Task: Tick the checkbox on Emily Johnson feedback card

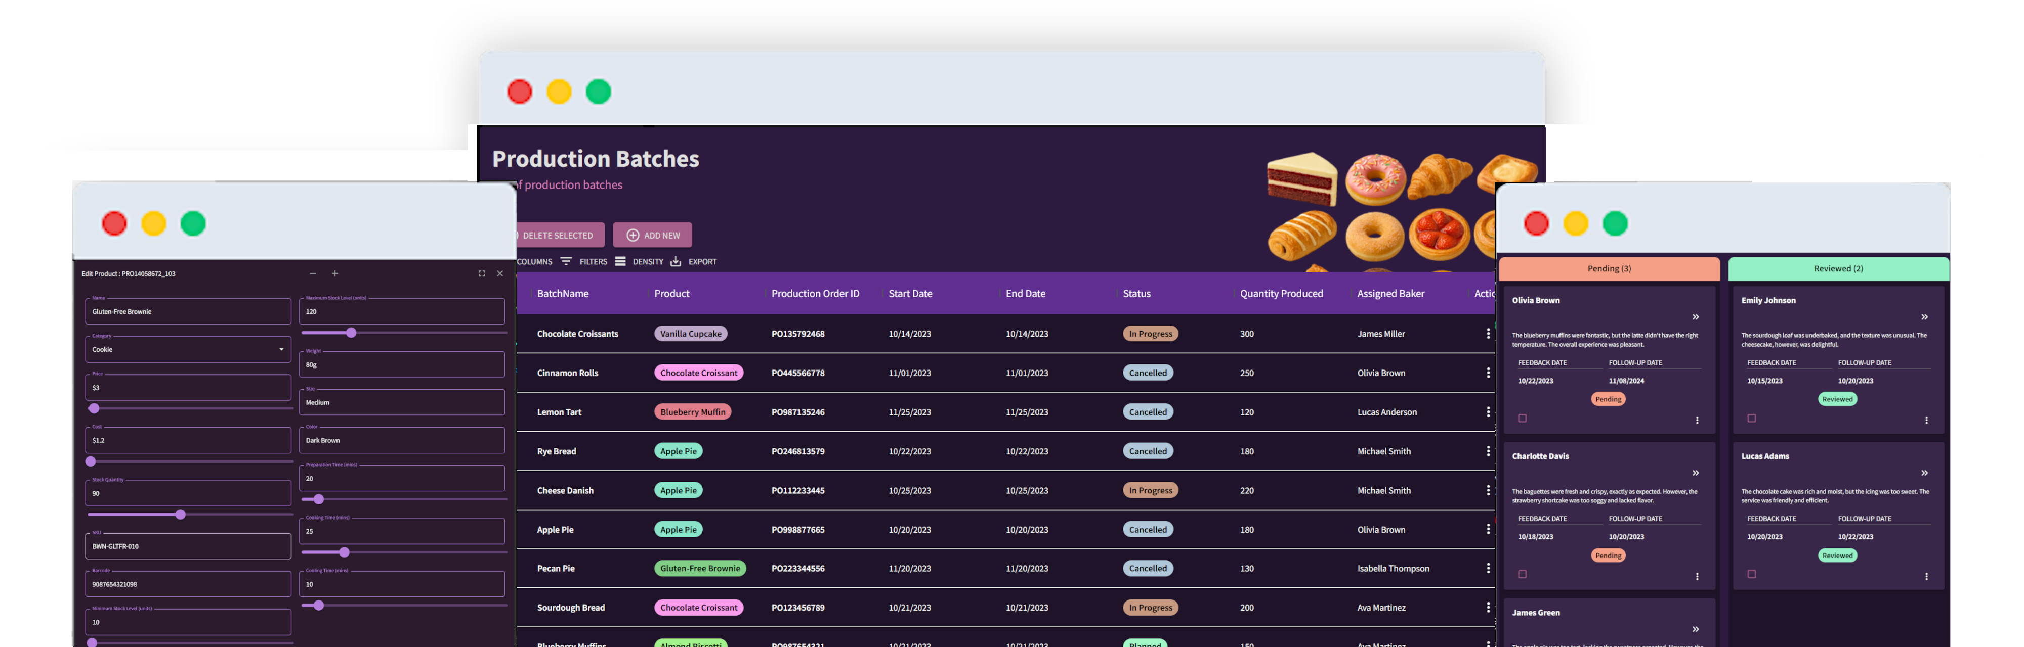Action: (x=1751, y=419)
